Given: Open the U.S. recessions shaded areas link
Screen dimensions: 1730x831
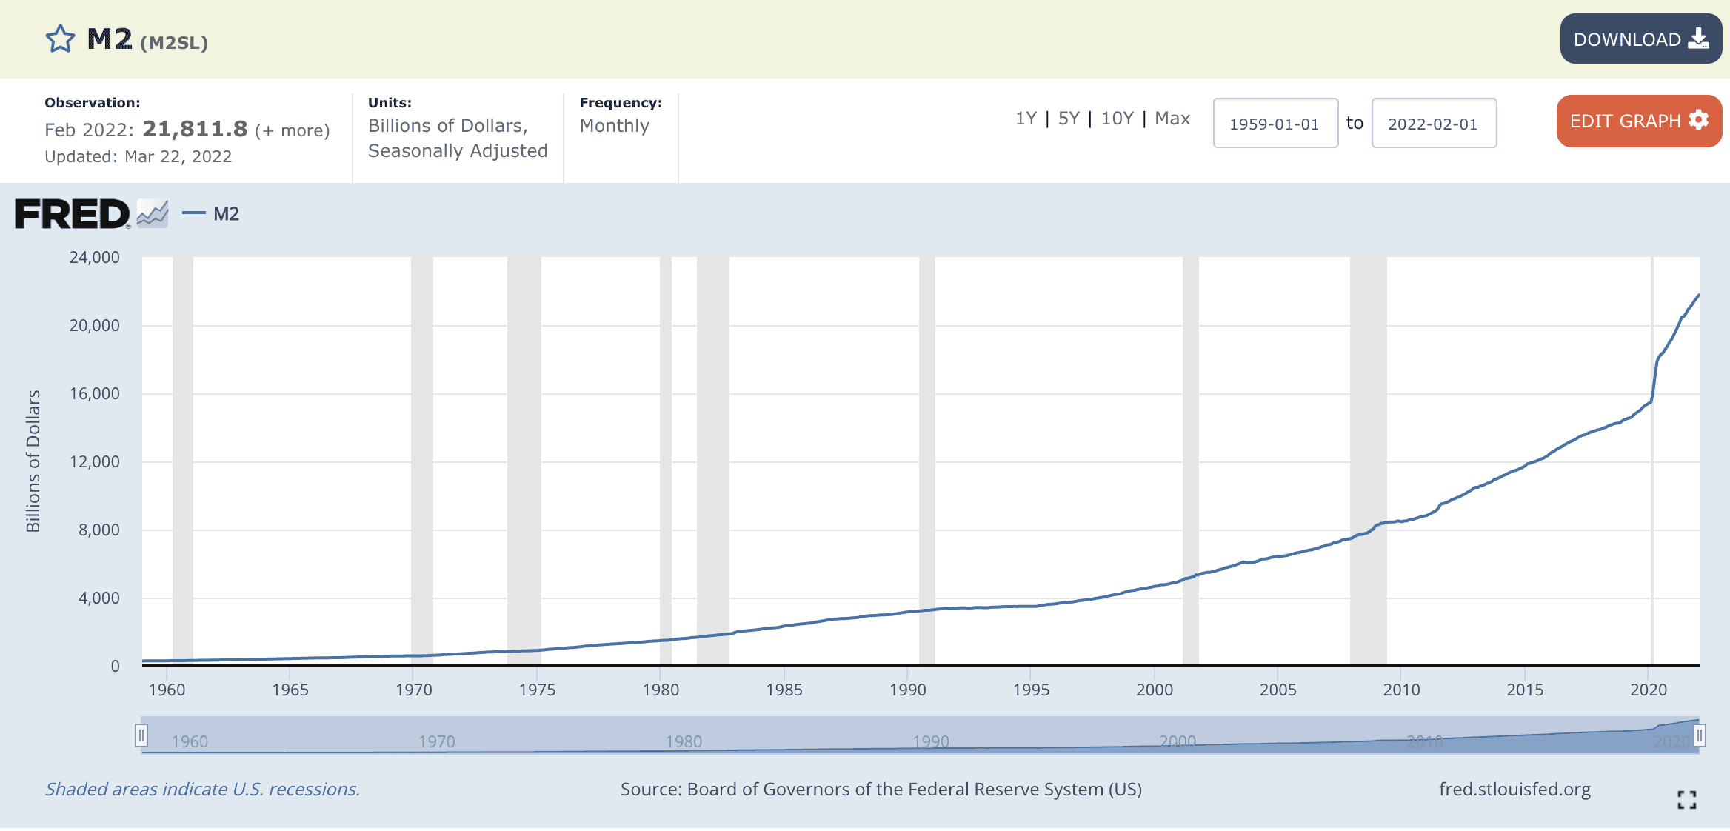Looking at the screenshot, I should click(x=202, y=790).
